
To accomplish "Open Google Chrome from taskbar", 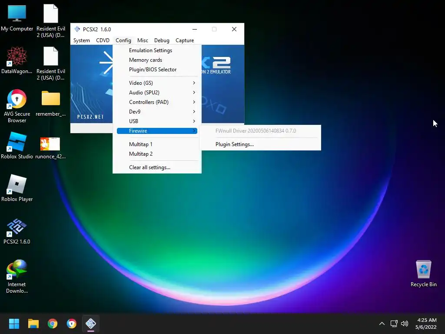I will click(x=53, y=324).
